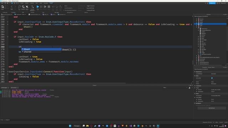Open the File menu
This screenshot has width=228, height=128.
click(x=2, y=3)
